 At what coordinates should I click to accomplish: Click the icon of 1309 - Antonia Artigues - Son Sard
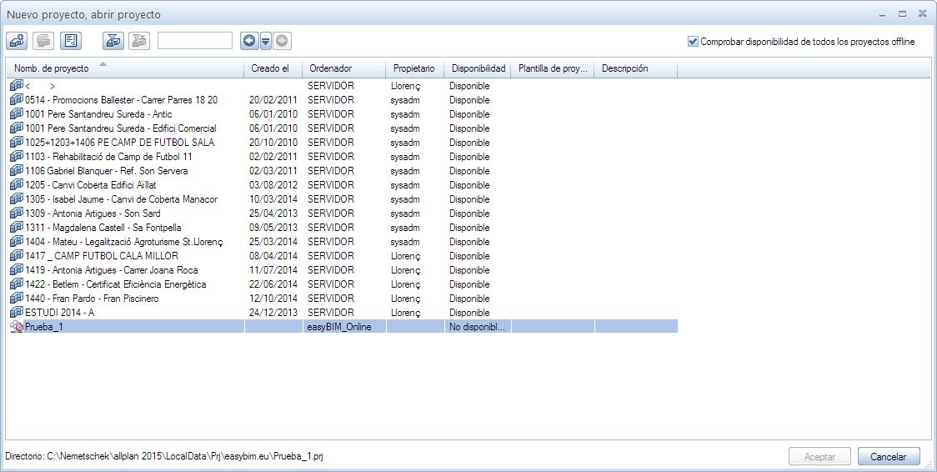[17, 213]
